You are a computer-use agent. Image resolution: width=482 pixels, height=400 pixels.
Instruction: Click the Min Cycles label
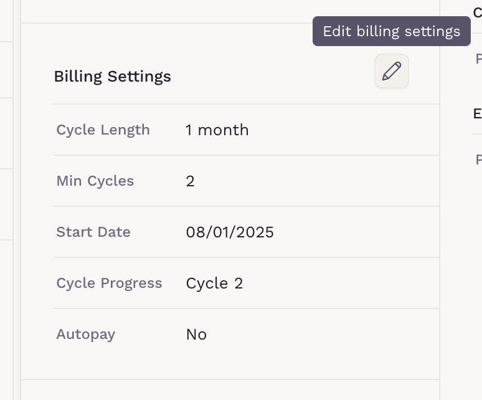pyautogui.click(x=95, y=181)
